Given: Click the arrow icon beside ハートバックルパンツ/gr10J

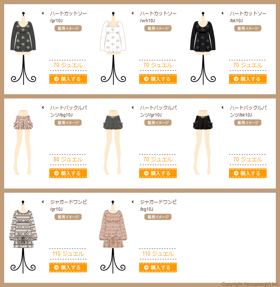Looking at the screenshot, I should [132, 107].
